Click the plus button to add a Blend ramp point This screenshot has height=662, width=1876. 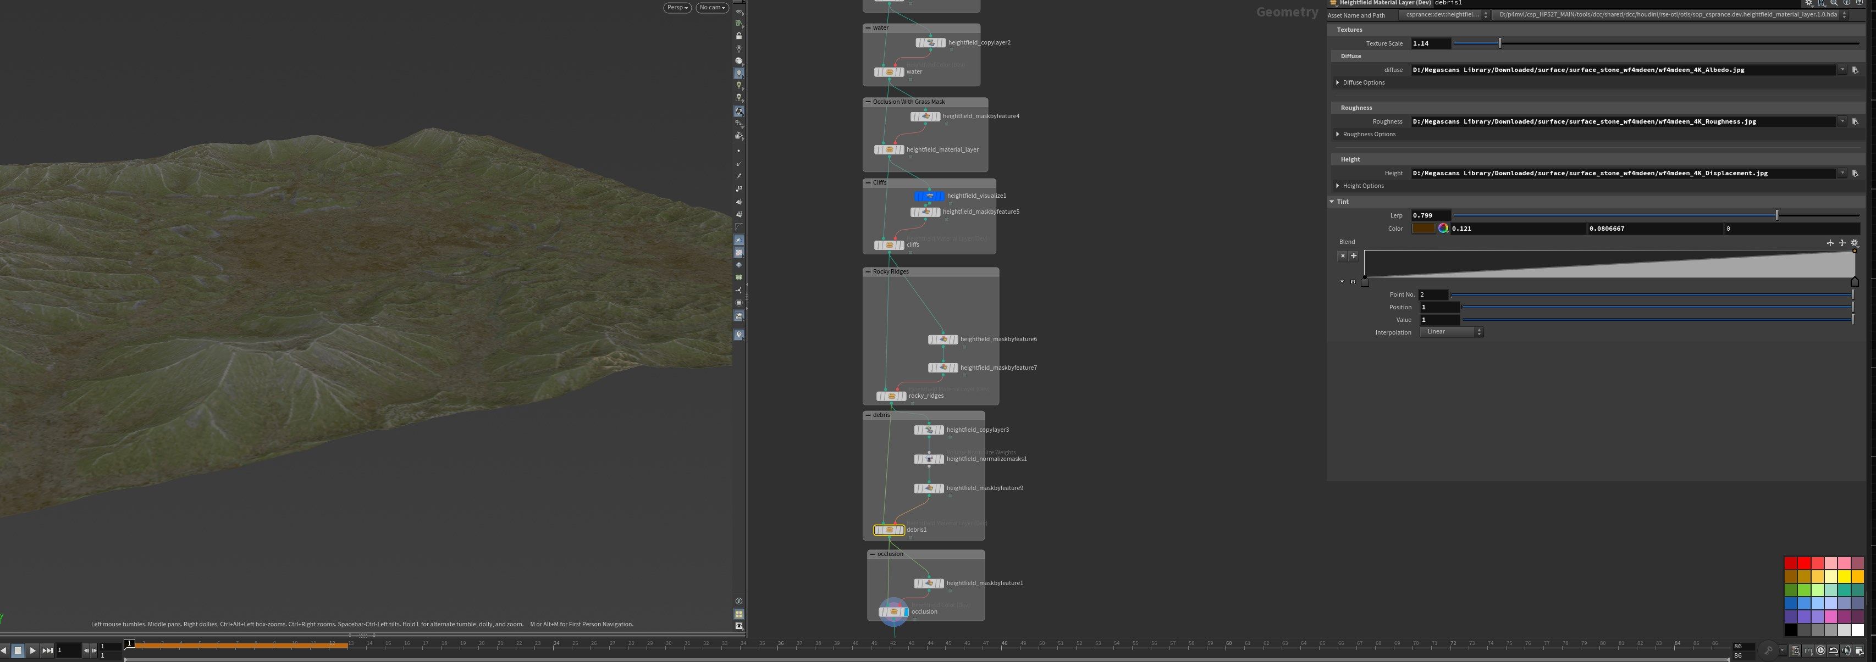[1354, 255]
